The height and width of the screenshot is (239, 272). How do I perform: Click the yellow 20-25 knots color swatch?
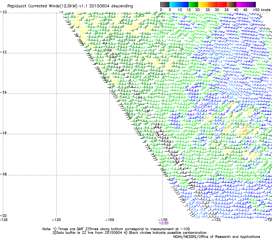pyautogui.click(x=203, y=4)
